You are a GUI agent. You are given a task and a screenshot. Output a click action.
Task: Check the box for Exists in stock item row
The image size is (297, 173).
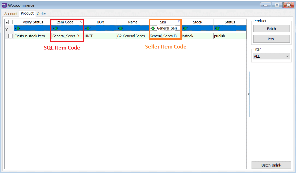click(x=11, y=36)
